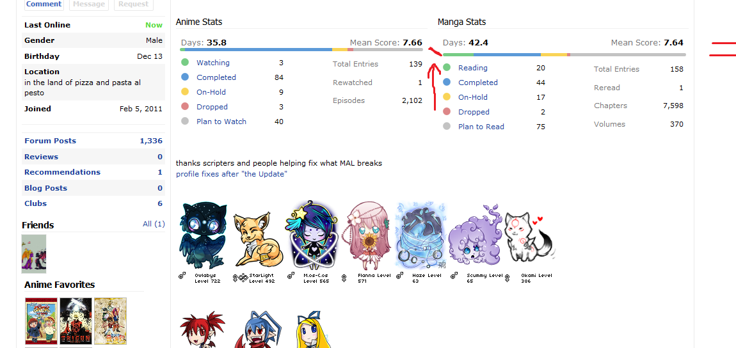The image size is (736, 348).
Task: Click the Request button
Action: pos(134,4)
